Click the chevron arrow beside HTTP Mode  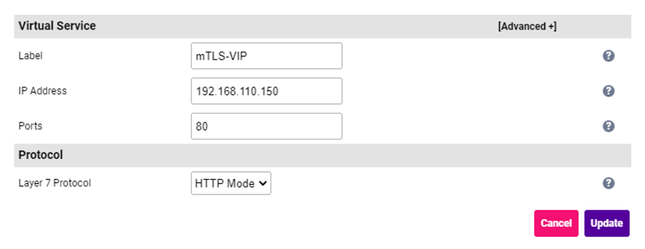(x=264, y=184)
